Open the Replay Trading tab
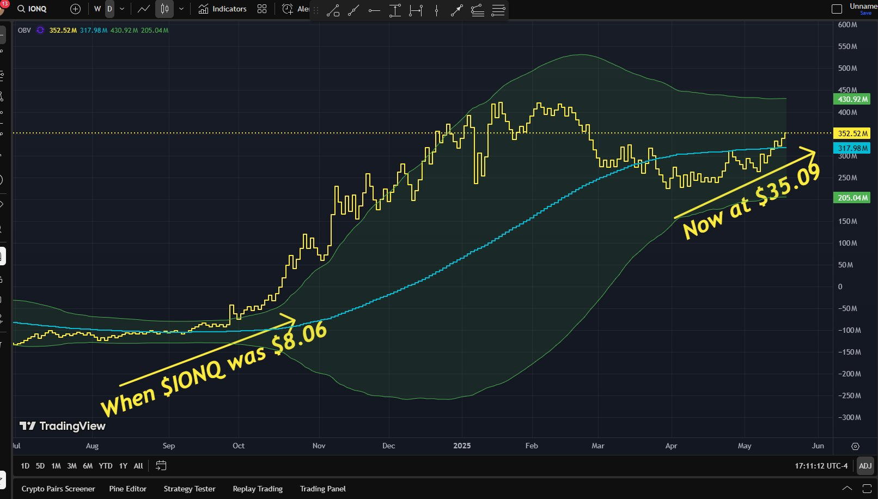Image resolution: width=878 pixels, height=499 pixels. [258, 489]
